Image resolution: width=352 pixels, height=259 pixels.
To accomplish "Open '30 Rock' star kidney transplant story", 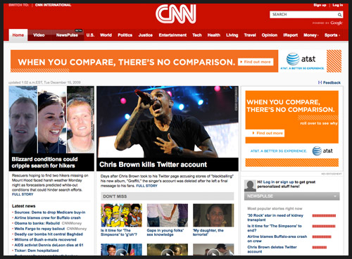I will (275, 217).
